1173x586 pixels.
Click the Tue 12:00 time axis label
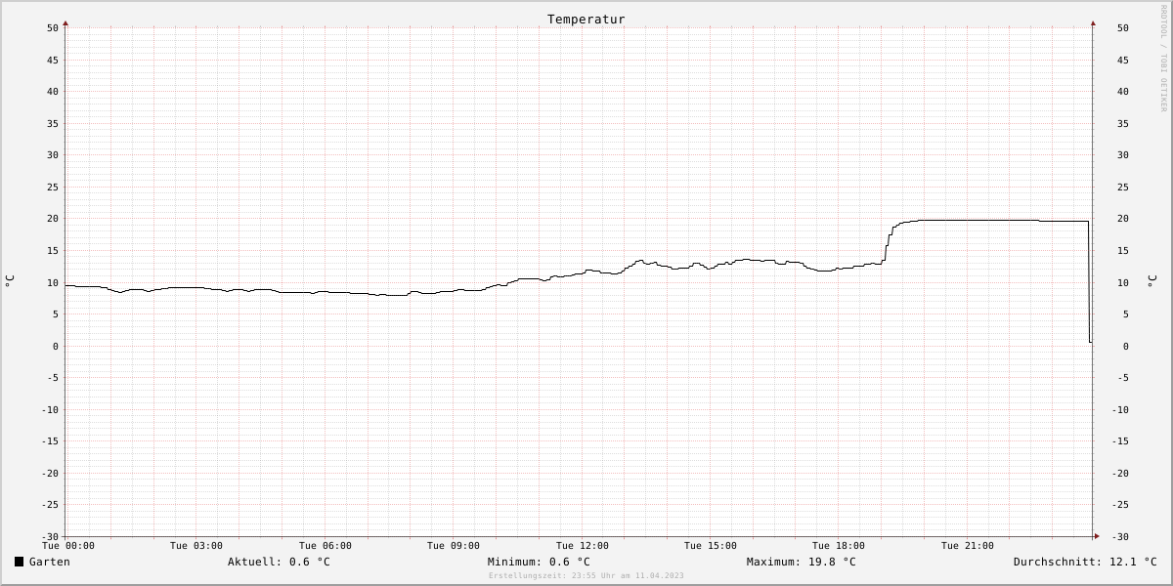583,546
